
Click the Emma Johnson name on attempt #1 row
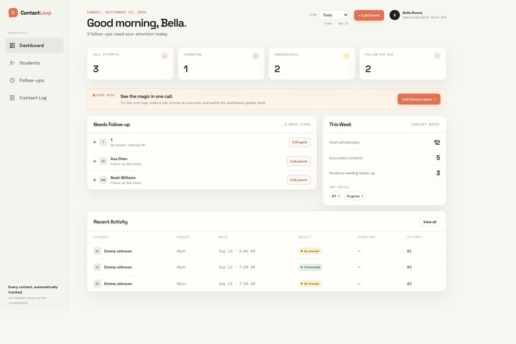click(x=118, y=251)
